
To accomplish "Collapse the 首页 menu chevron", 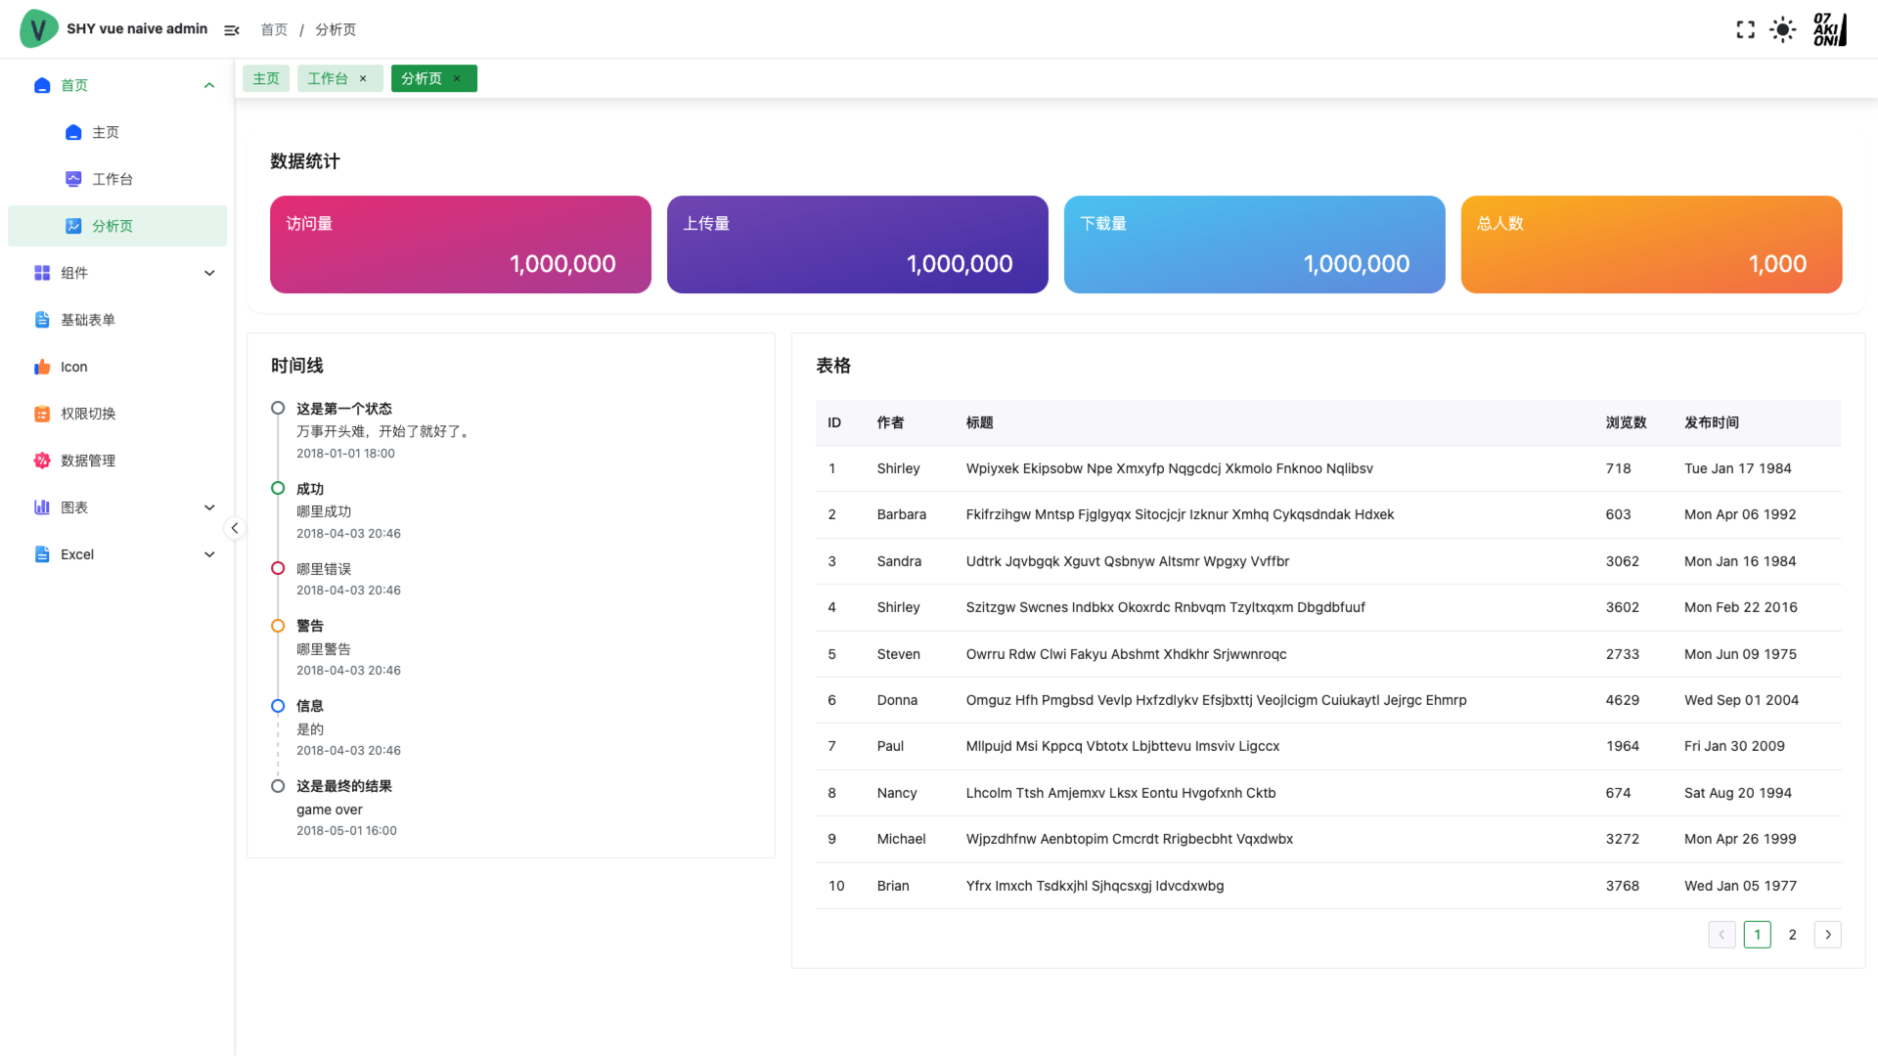I will pos(209,85).
